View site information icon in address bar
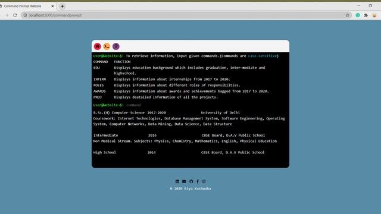Viewport: 381px width, 214px height. tap(25, 15)
